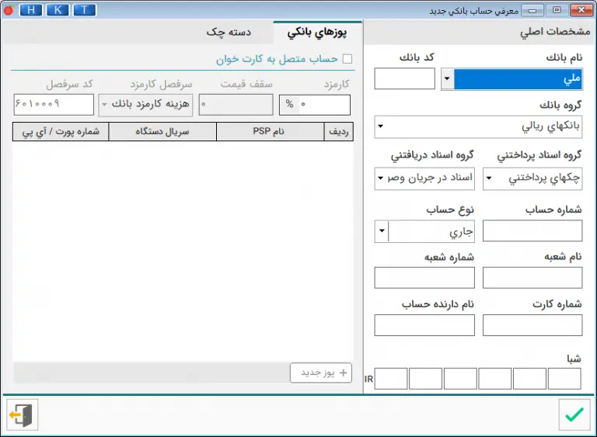Click the red circle icon in title bar
The width and height of the screenshot is (597, 437).
coord(9,10)
